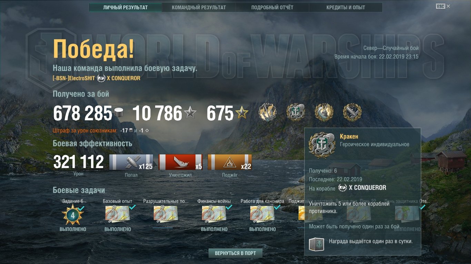Viewport: 471px width, 264px height.
Task: Switch to Подробный отчёт tab
Action: [x=272, y=7]
